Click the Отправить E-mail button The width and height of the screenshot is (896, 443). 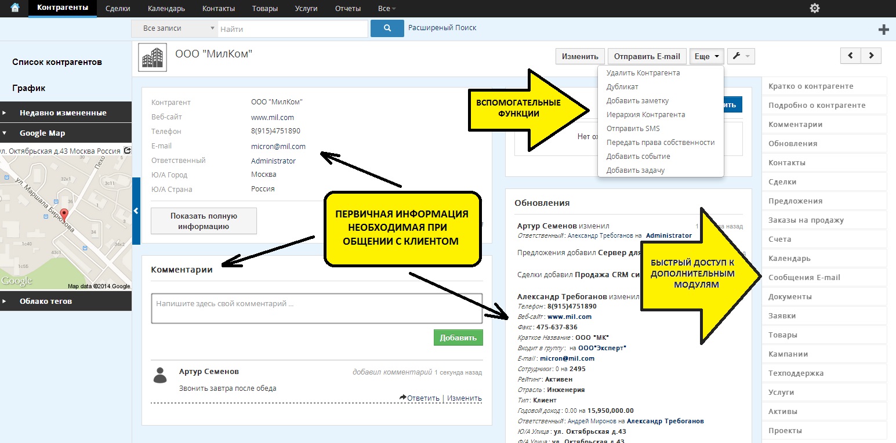647,56
